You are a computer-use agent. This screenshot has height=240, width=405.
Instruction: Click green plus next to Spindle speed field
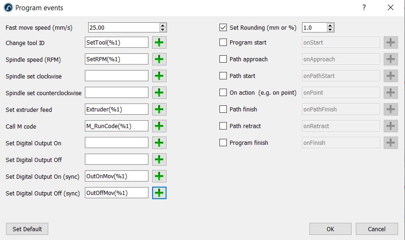click(159, 59)
